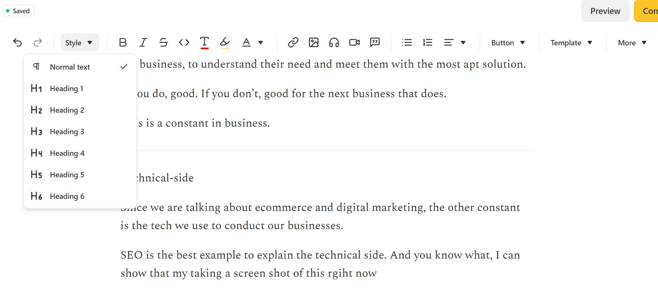Viewport: 658px width, 296px height.
Task: Click the line ending 'most apt solution.'
Action: click(333, 64)
